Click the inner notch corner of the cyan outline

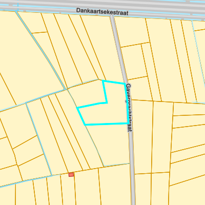tap(107, 102)
